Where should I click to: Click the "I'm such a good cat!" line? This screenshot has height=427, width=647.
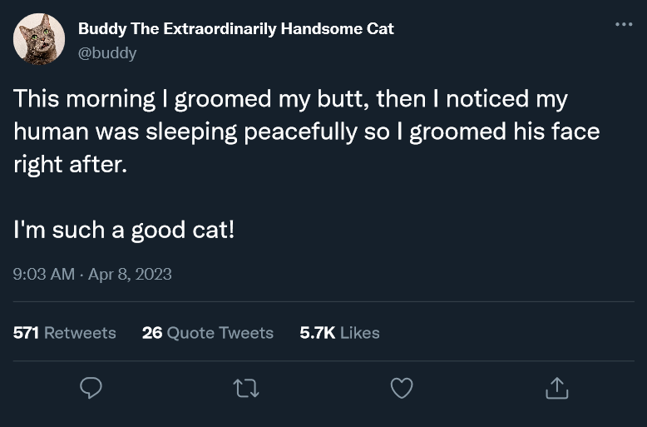pos(124,229)
